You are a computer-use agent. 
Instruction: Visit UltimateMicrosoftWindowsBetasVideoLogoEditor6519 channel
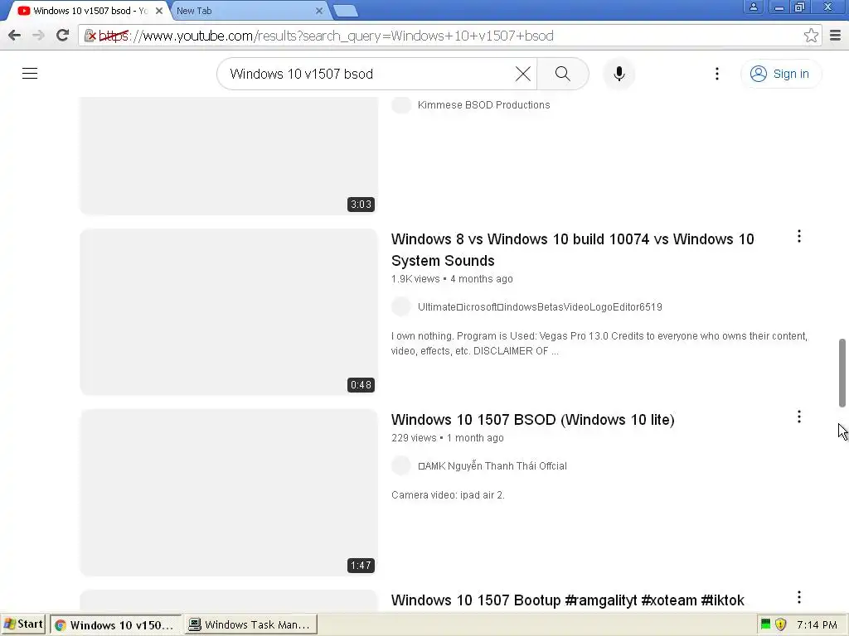(x=540, y=307)
